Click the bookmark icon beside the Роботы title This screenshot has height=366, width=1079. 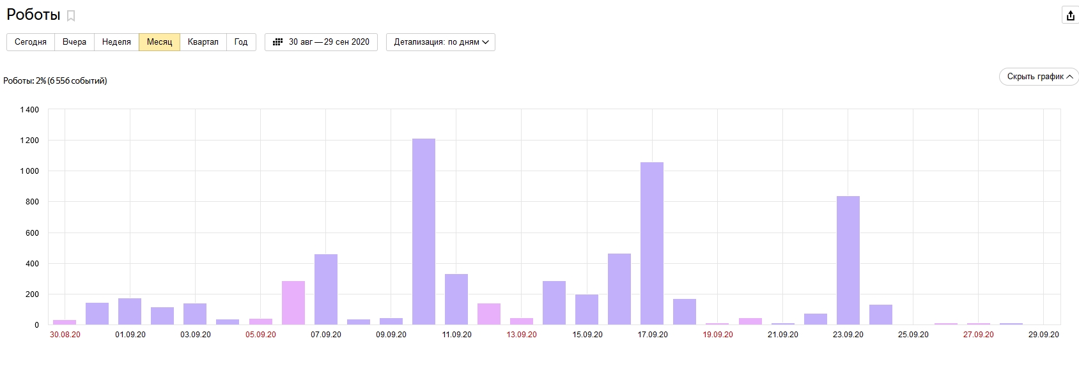tap(71, 16)
